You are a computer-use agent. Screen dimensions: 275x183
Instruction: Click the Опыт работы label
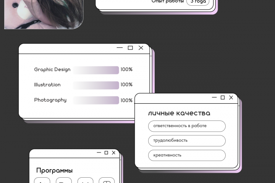[x=168, y=2]
